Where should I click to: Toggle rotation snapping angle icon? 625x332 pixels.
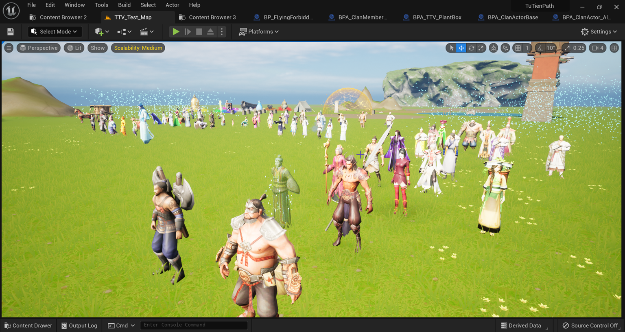point(540,48)
